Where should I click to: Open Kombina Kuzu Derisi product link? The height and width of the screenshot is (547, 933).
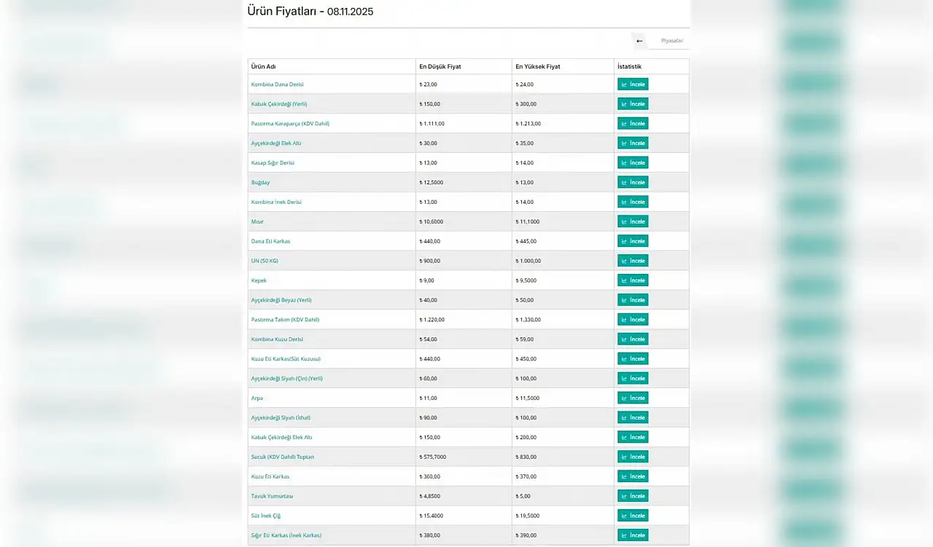pos(277,339)
